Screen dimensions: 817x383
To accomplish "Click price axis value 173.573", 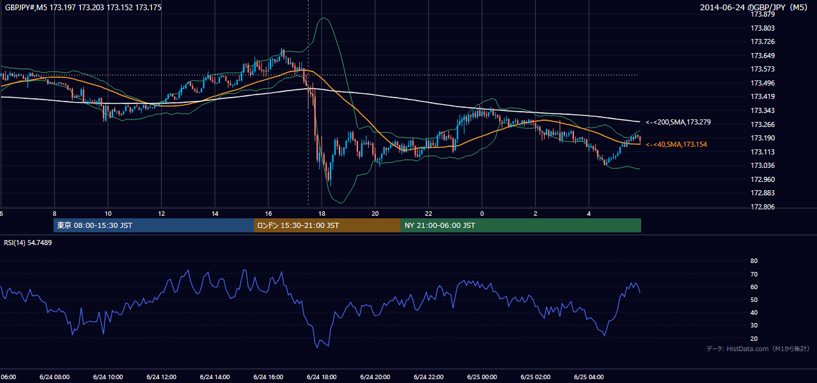I will (762, 70).
